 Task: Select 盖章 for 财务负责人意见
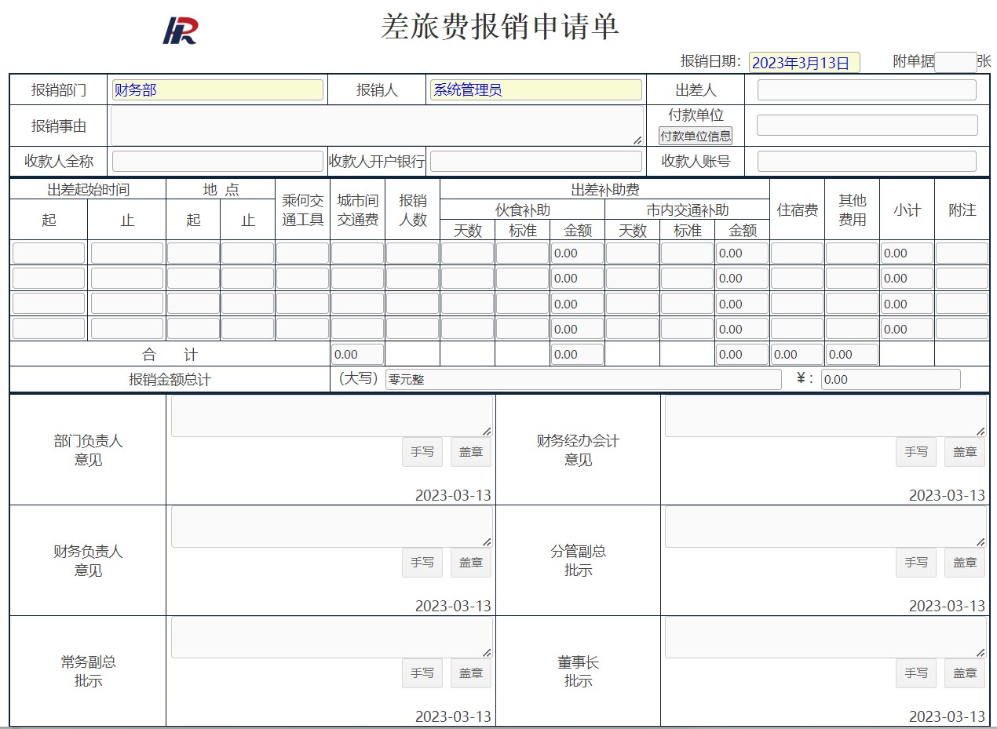tap(471, 563)
